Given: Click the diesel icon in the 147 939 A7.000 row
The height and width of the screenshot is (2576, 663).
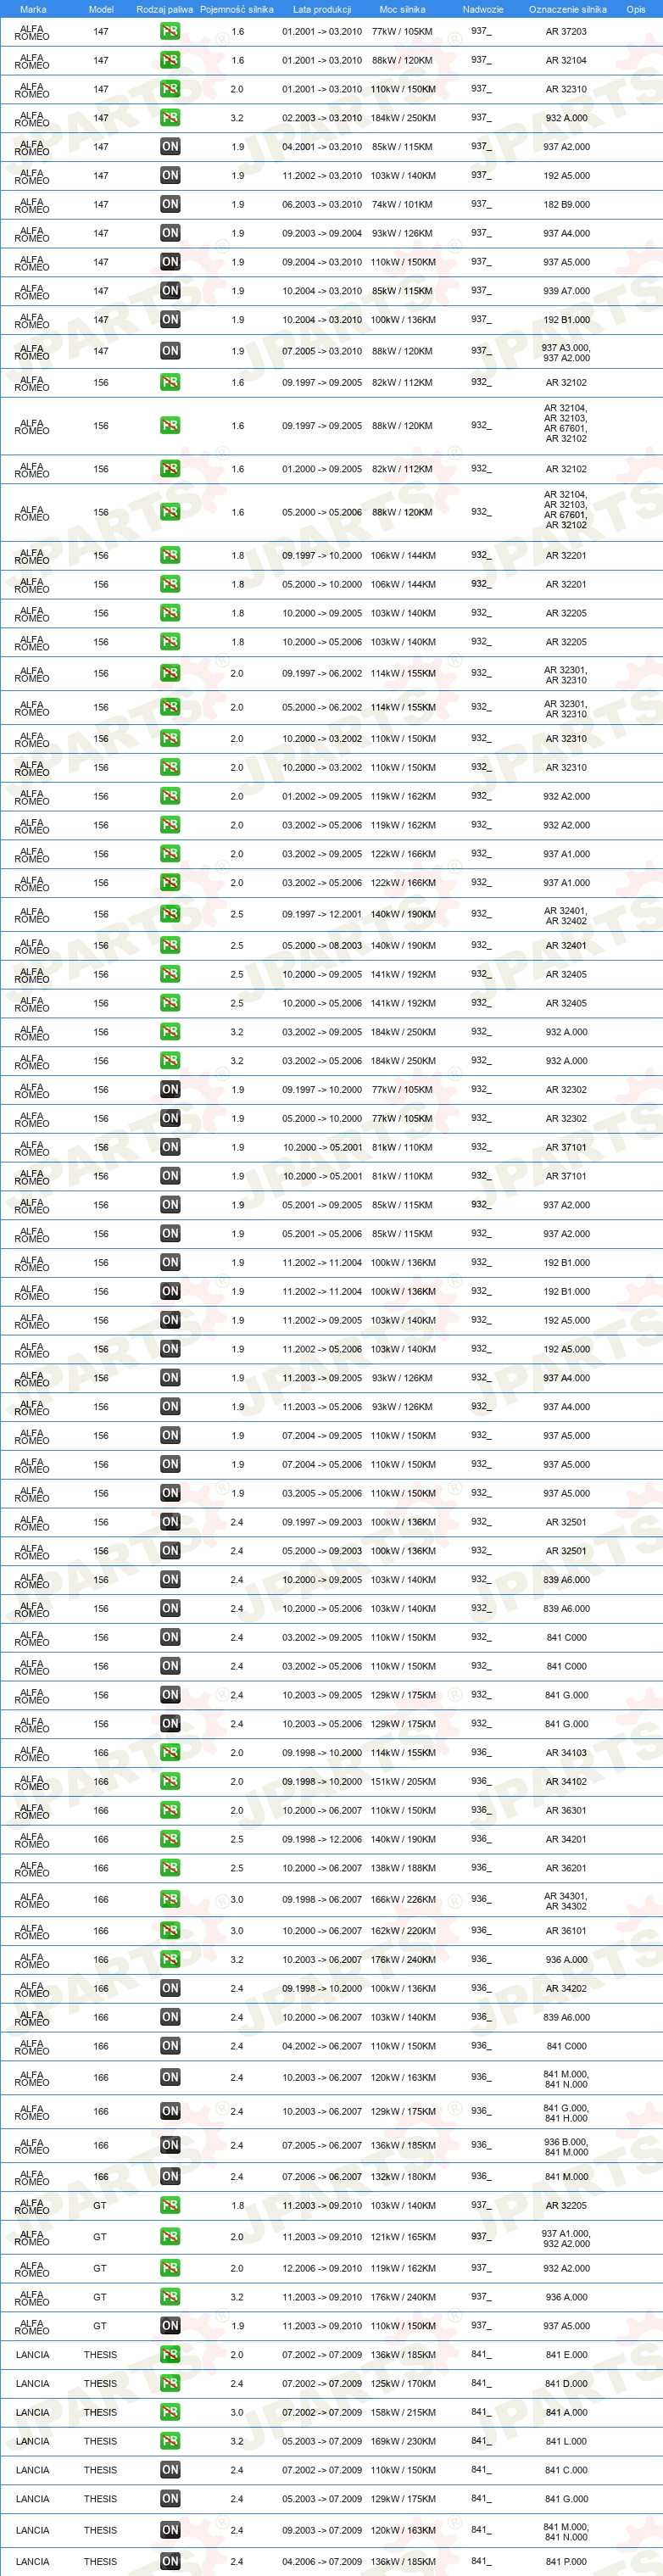Looking at the screenshot, I should click(x=170, y=291).
